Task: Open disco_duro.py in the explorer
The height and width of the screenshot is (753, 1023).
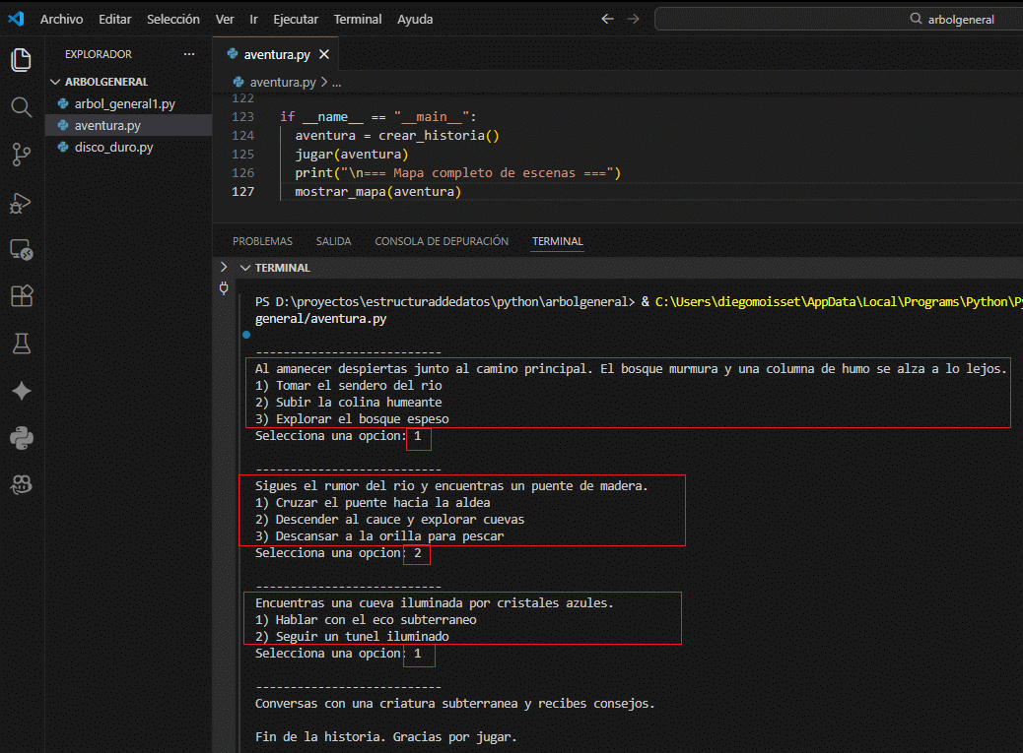Action: [x=113, y=147]
